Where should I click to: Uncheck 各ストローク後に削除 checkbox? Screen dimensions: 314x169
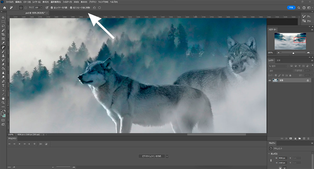pos(71,8)
